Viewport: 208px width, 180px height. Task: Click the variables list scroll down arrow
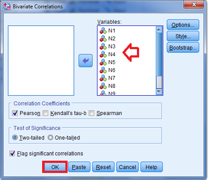159,92
